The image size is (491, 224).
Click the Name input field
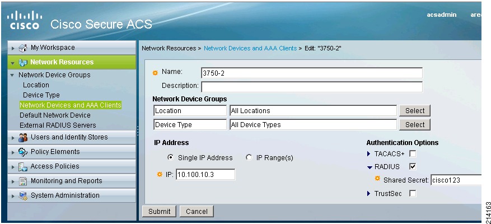click(x=312, y=73)
